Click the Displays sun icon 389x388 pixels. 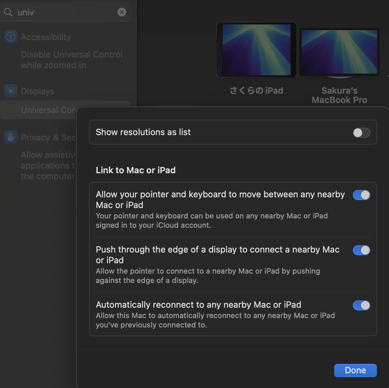pos(11,91)
